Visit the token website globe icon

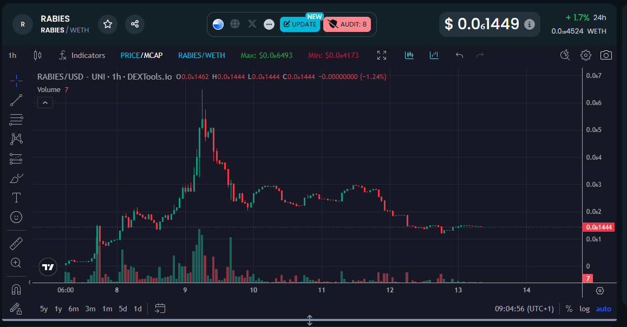click(235, 24)
